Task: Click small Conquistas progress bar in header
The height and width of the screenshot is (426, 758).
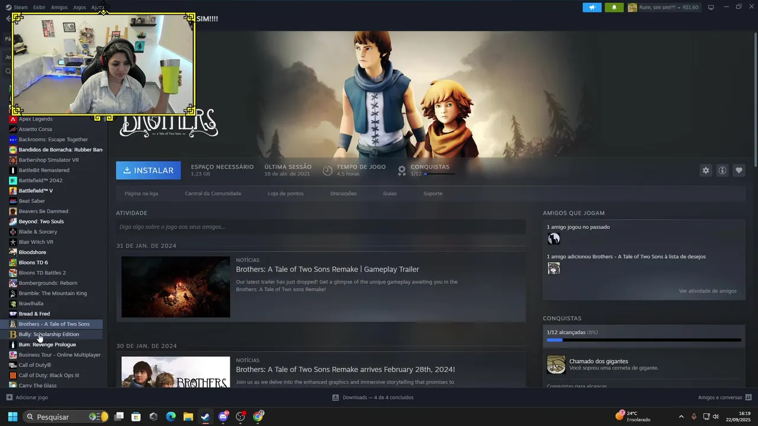Action: click(440, 174)
